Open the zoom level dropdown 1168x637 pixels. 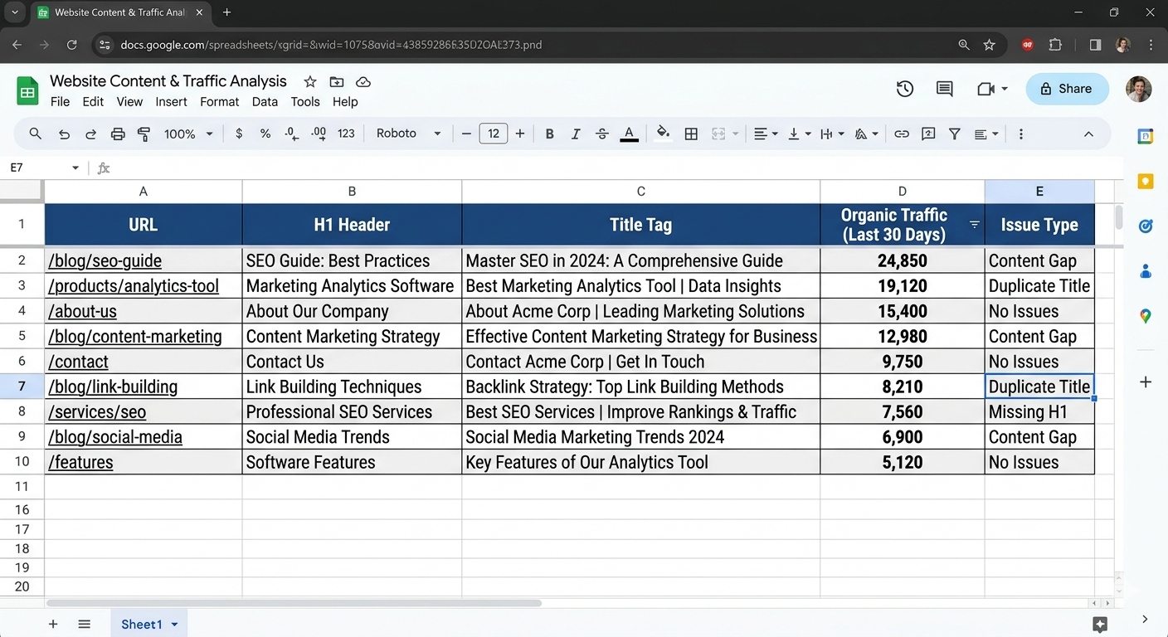[188, 134]
